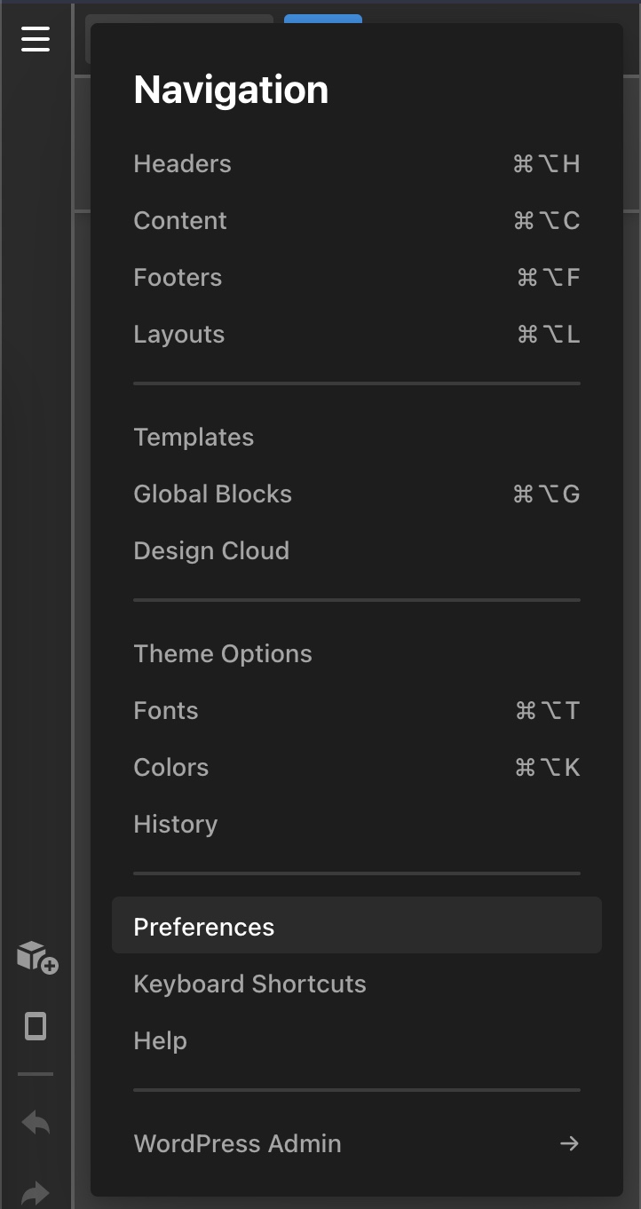641x1209 pixels.
Task: Go to Layouts
Action: pos(357,335)
